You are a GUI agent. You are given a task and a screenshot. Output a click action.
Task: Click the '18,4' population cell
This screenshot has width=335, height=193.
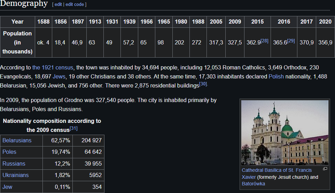[x=61, y=42]
